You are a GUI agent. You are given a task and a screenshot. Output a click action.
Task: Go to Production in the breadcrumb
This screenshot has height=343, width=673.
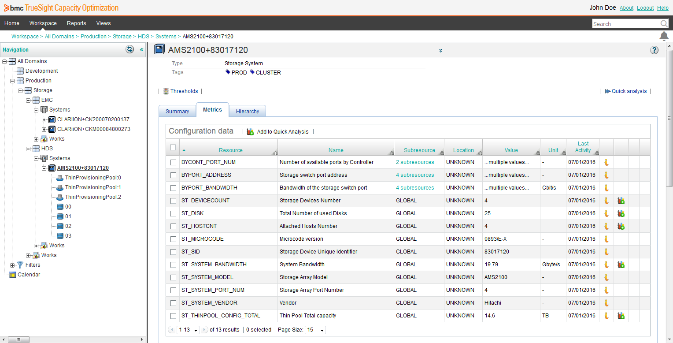coord(93,37)
